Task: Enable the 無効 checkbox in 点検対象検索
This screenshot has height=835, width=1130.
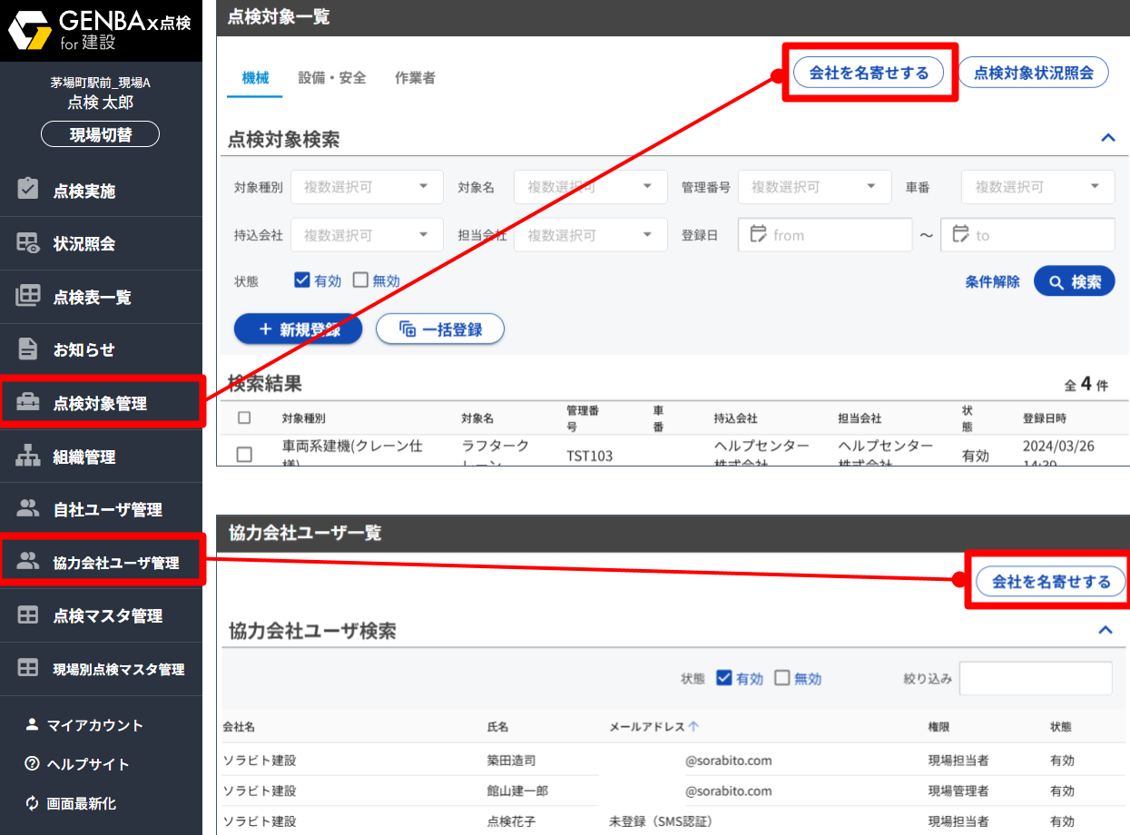Action: pos(360,280)
